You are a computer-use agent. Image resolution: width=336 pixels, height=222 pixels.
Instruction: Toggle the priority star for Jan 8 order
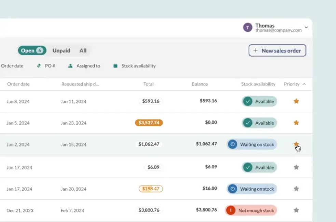(x=296, y=101)
